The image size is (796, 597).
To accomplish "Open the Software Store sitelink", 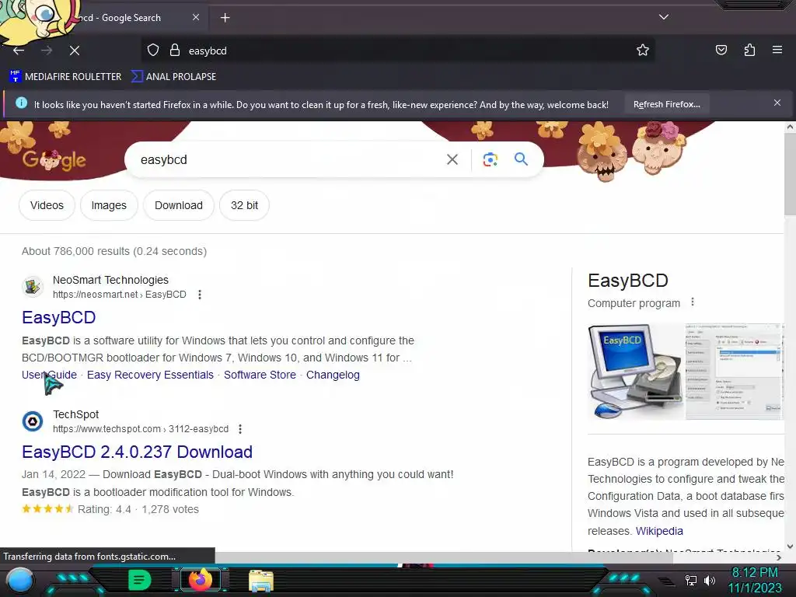I will (x=260, y=375).
